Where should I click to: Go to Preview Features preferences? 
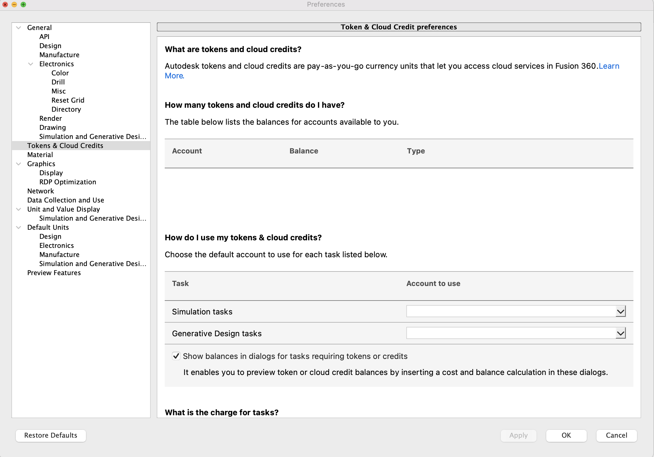[54, 273]
